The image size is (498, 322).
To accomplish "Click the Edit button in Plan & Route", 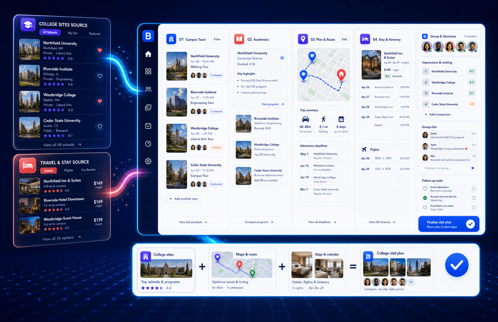I will 344,39.
